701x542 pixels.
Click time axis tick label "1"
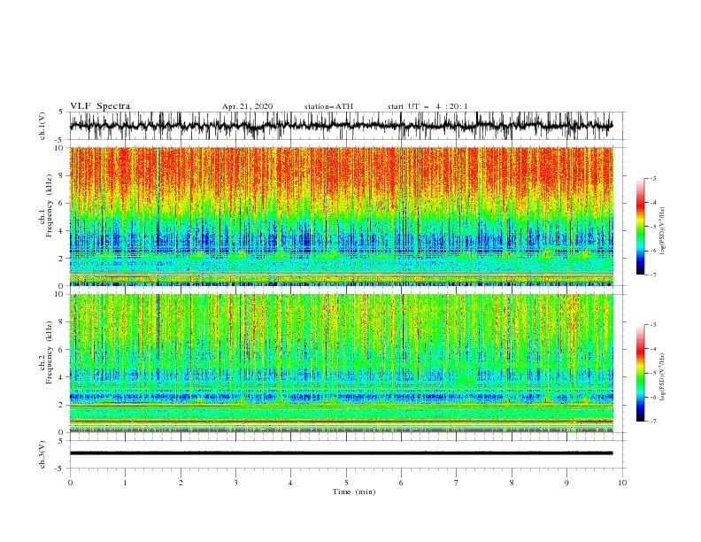[x=125, y=483]
